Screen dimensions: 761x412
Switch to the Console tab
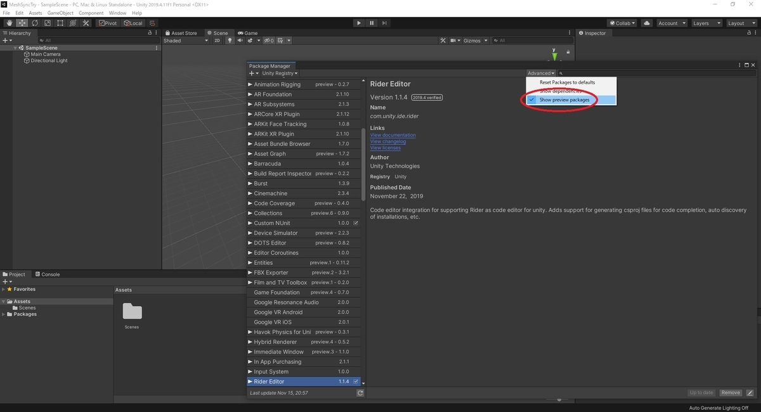48,274
